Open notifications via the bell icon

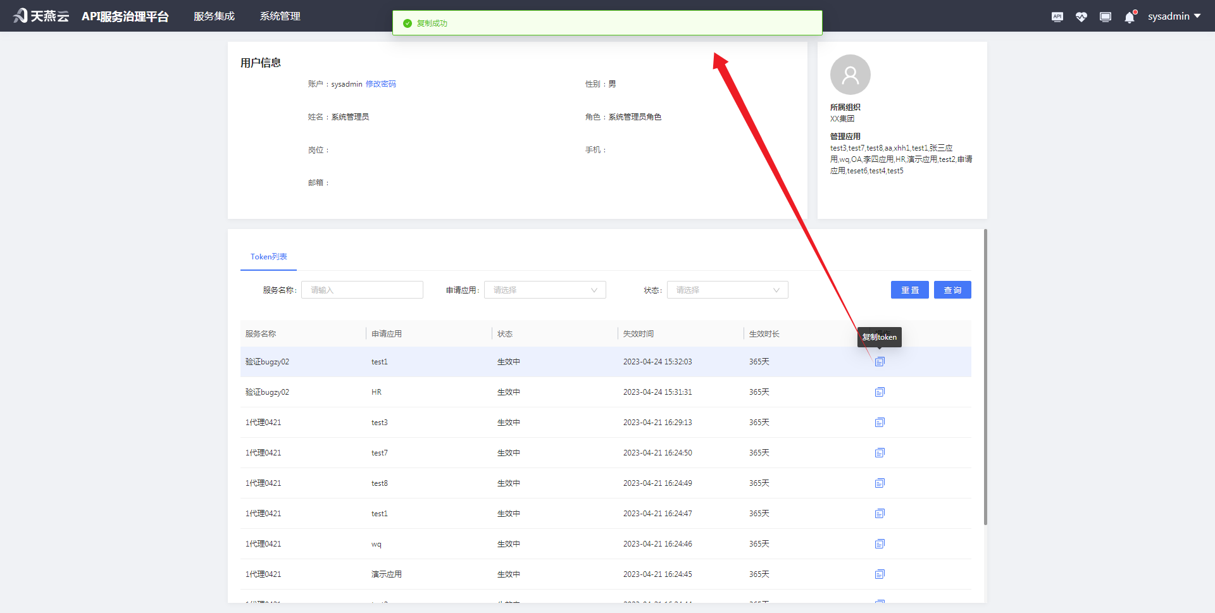(1129, 18)
